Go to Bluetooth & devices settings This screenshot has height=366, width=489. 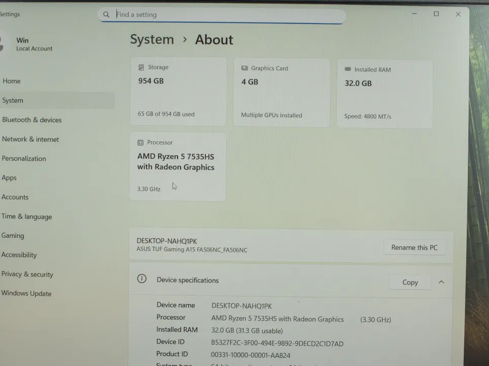[x=32, y=120]
